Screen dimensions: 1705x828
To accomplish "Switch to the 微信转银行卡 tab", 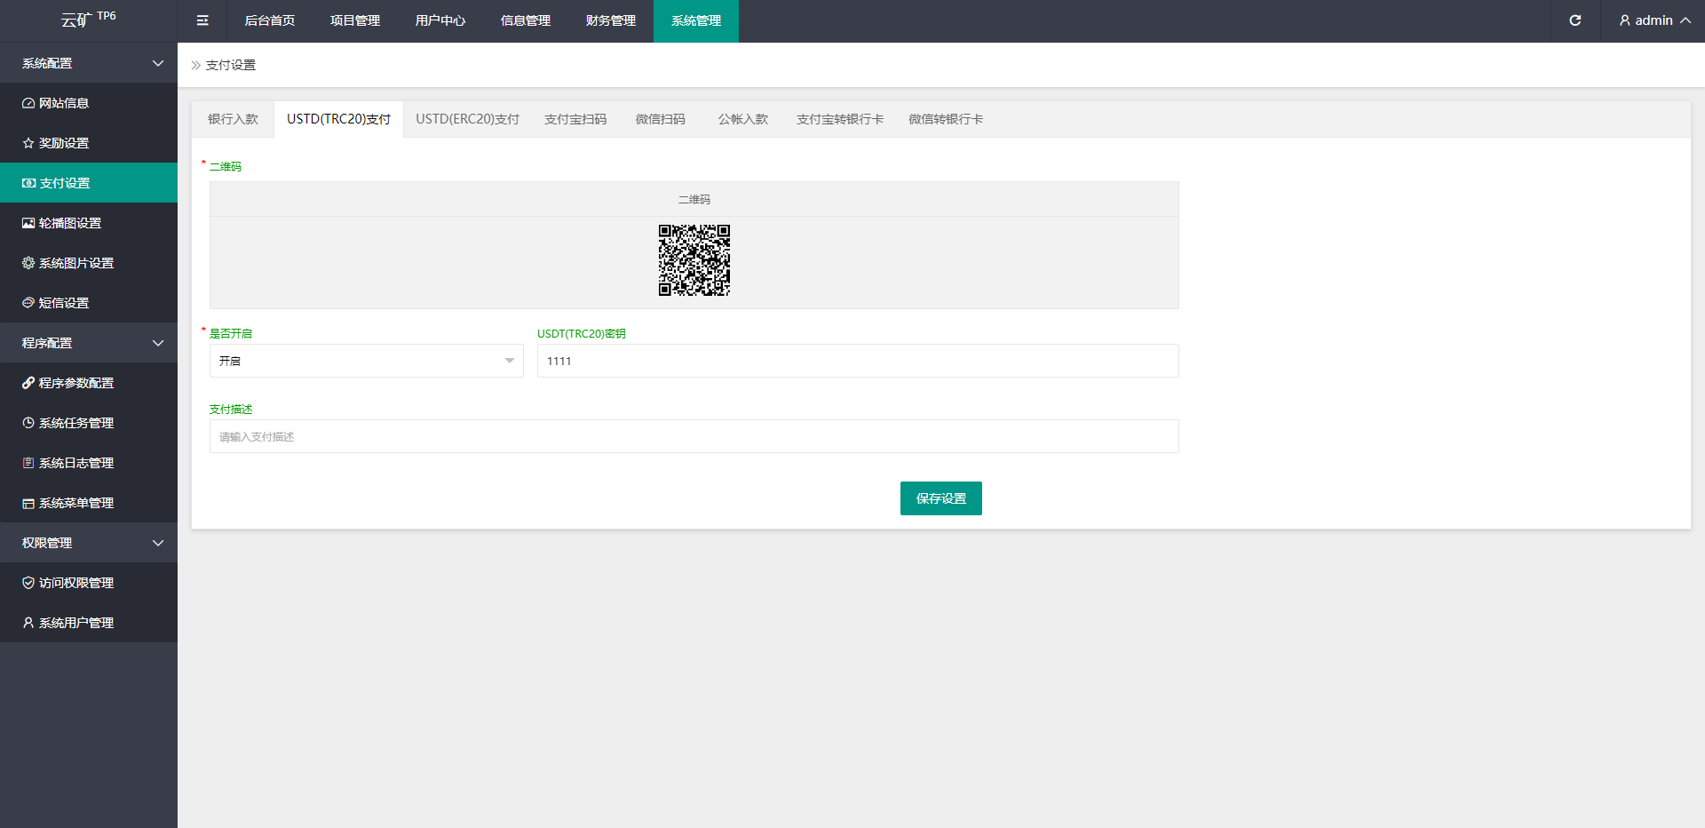I will pos(946,119).
